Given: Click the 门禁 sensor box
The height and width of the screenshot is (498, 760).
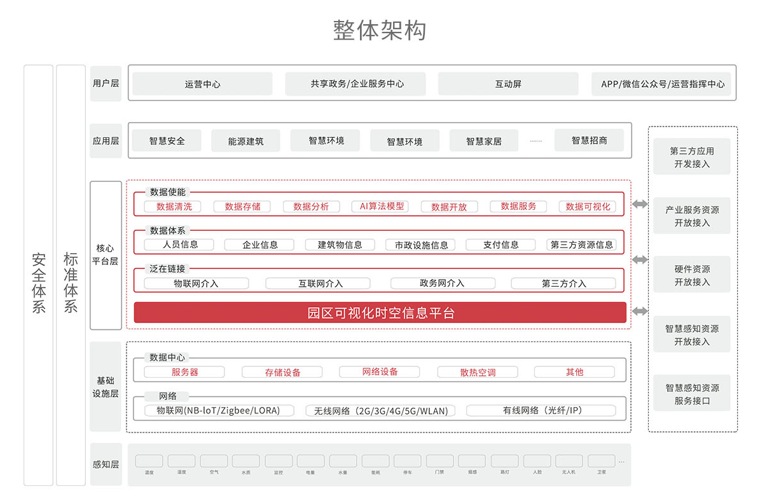Looking at the screenshot, I should click(x=439, y=461).
